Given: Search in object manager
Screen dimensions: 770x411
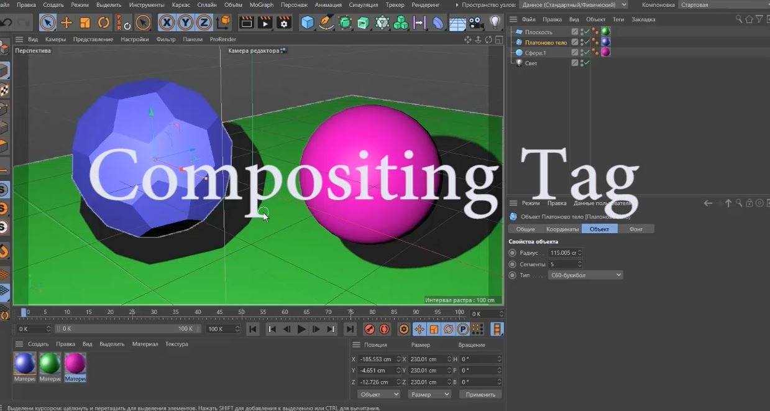Looking at the screenshot, I should [x=740, y=19].
